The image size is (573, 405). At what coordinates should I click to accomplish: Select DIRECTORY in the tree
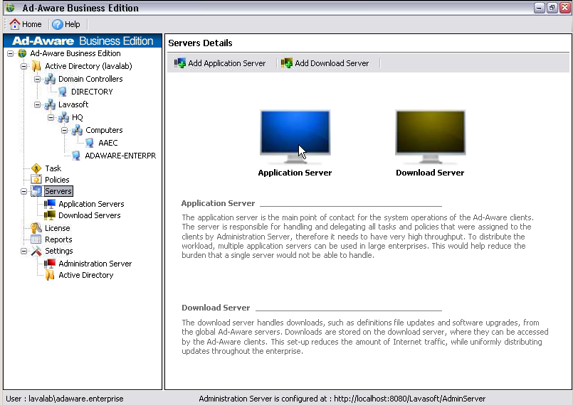(x=92, y=92)
